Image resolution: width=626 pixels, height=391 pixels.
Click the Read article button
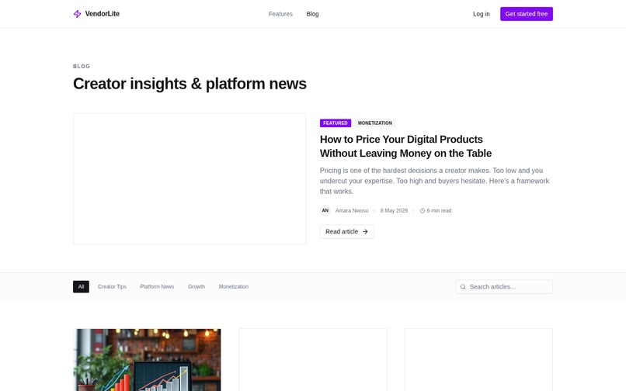click(x=347, y=231)
